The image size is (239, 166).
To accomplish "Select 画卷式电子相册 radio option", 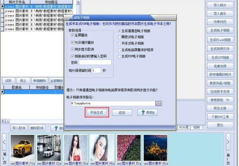I will [x=119, y=37].
